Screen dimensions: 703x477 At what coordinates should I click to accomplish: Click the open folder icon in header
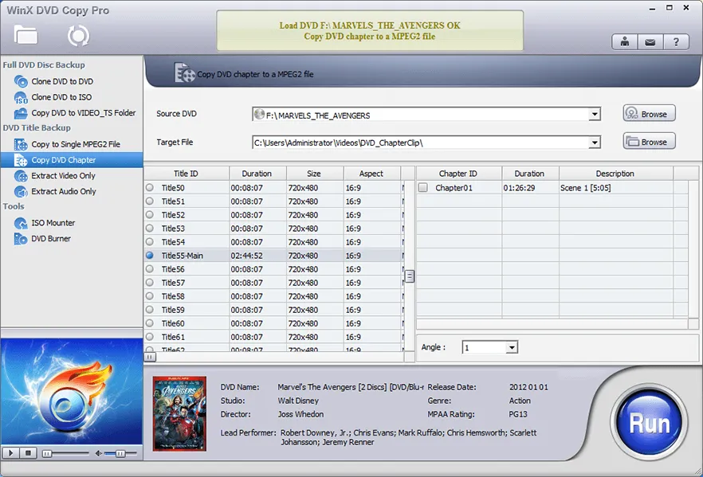tap(26, 34)
